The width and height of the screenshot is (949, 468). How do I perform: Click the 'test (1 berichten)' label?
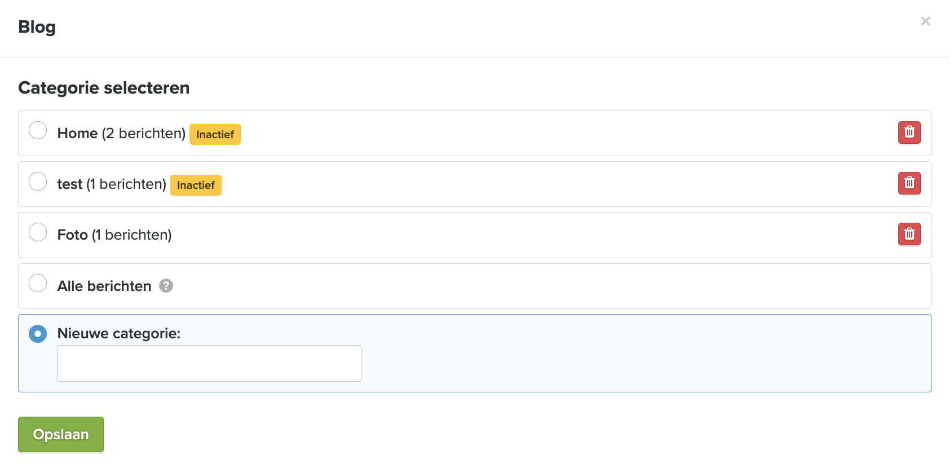112,184
